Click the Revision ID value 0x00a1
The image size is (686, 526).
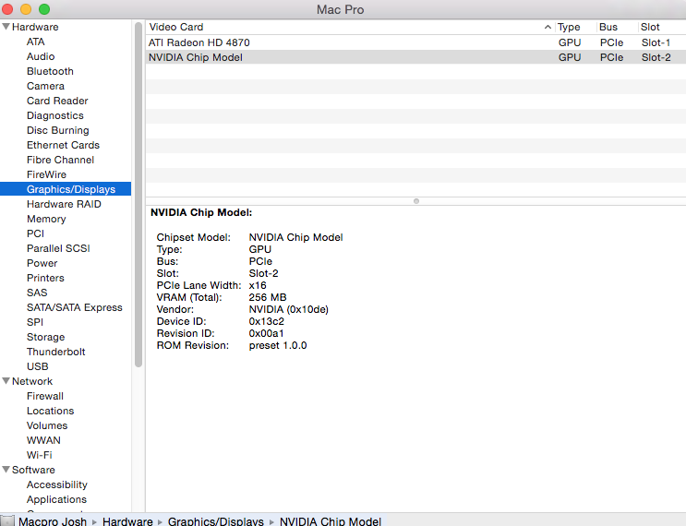pos(267,334)
